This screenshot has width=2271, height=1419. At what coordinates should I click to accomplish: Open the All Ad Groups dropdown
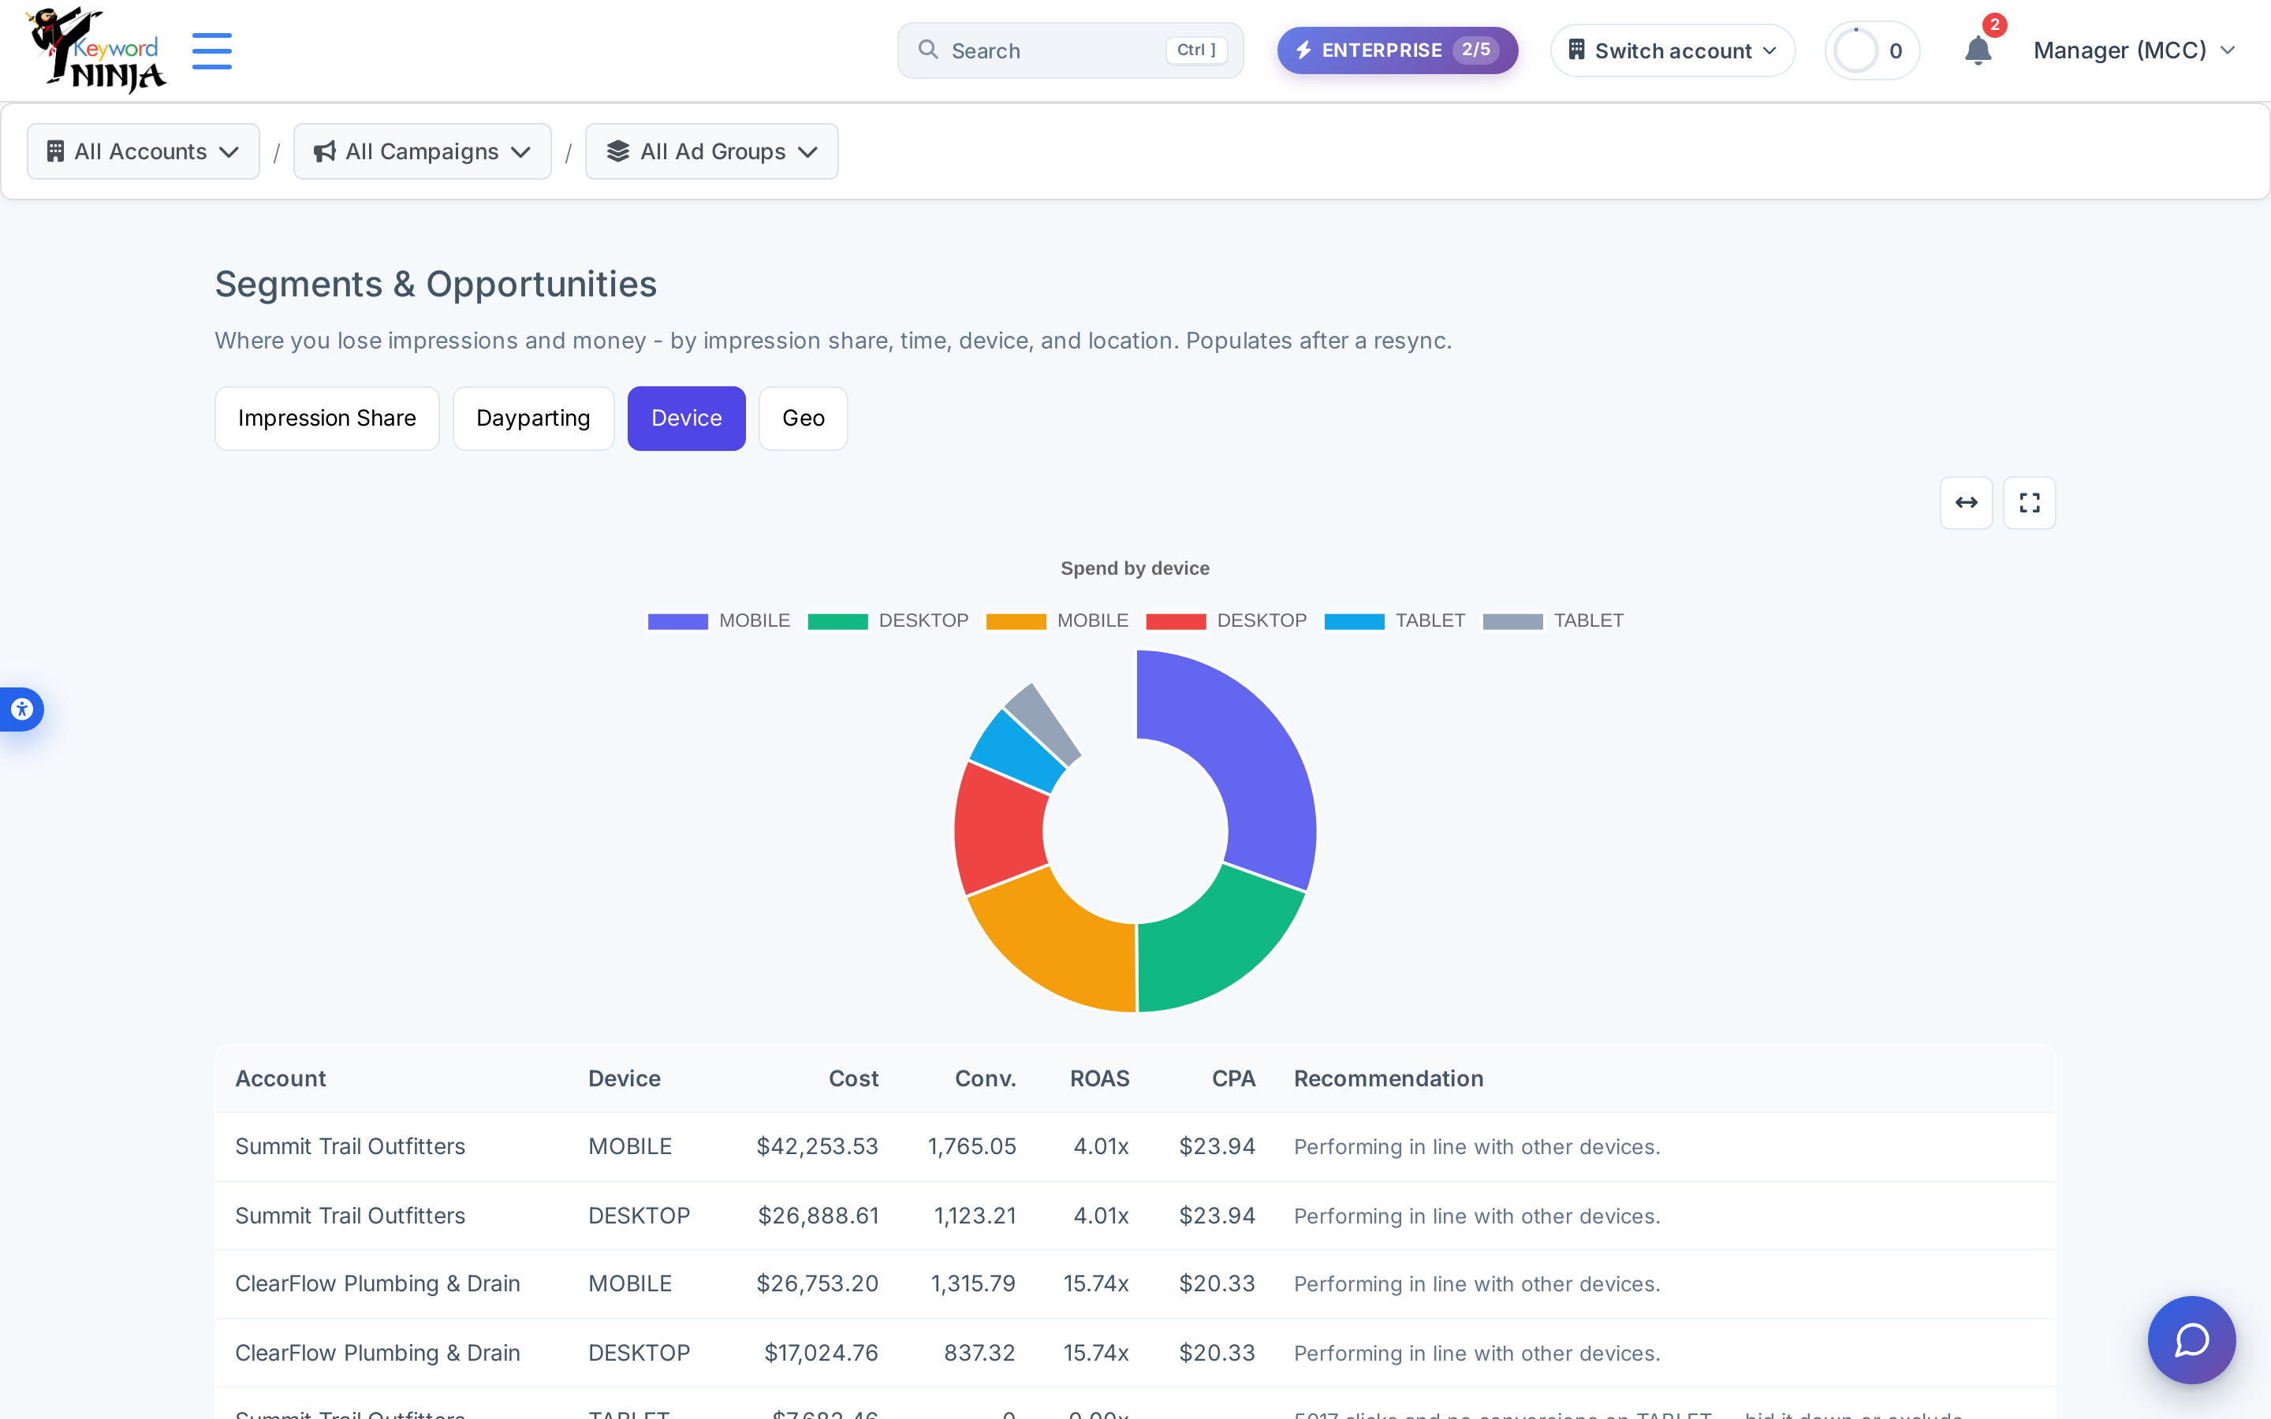pyautogui.click(x=711, y=151)
